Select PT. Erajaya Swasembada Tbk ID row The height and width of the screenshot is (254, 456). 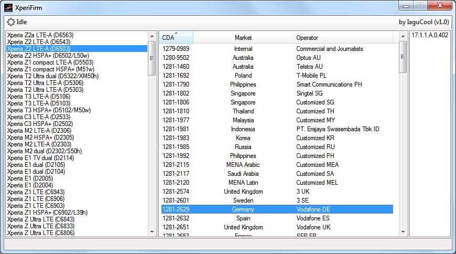[277, 129]
